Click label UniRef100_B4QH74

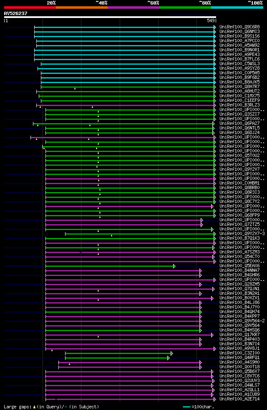239,312
